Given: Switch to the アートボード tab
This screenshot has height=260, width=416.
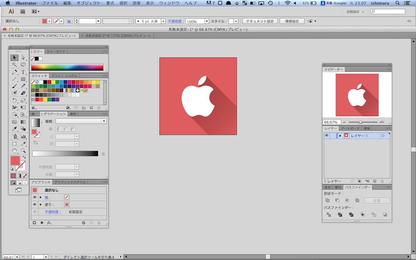Looking at the screenshot, I should click(x=350, y=128).
